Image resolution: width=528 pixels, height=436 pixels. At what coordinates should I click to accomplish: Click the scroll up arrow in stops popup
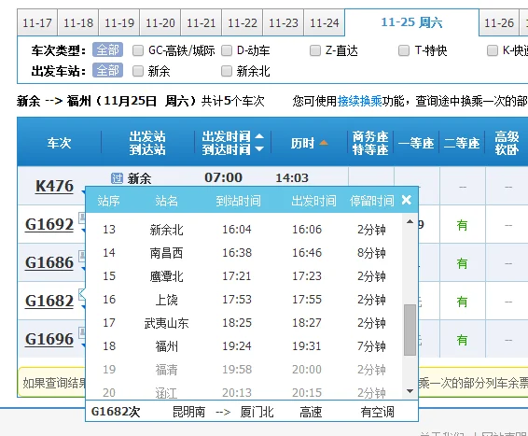[x=410, y=221]
